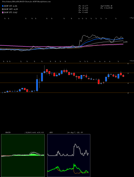The height and width of the screenshot is (177, 134).
Task: Click the price axis label 5
Action: (x=128, y=73)
